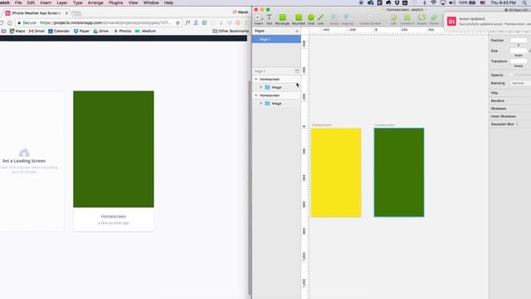The image size is (531, 299).
Task: Open the View menu
Action: [133, 2]
